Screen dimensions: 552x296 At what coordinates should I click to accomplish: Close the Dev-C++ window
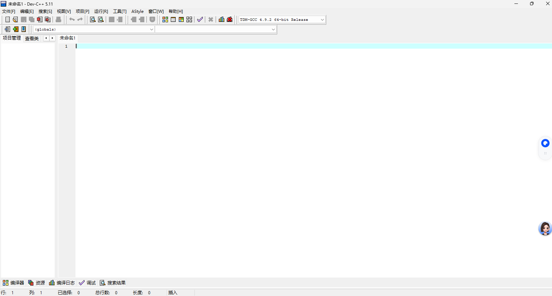(x=547, y=4)
